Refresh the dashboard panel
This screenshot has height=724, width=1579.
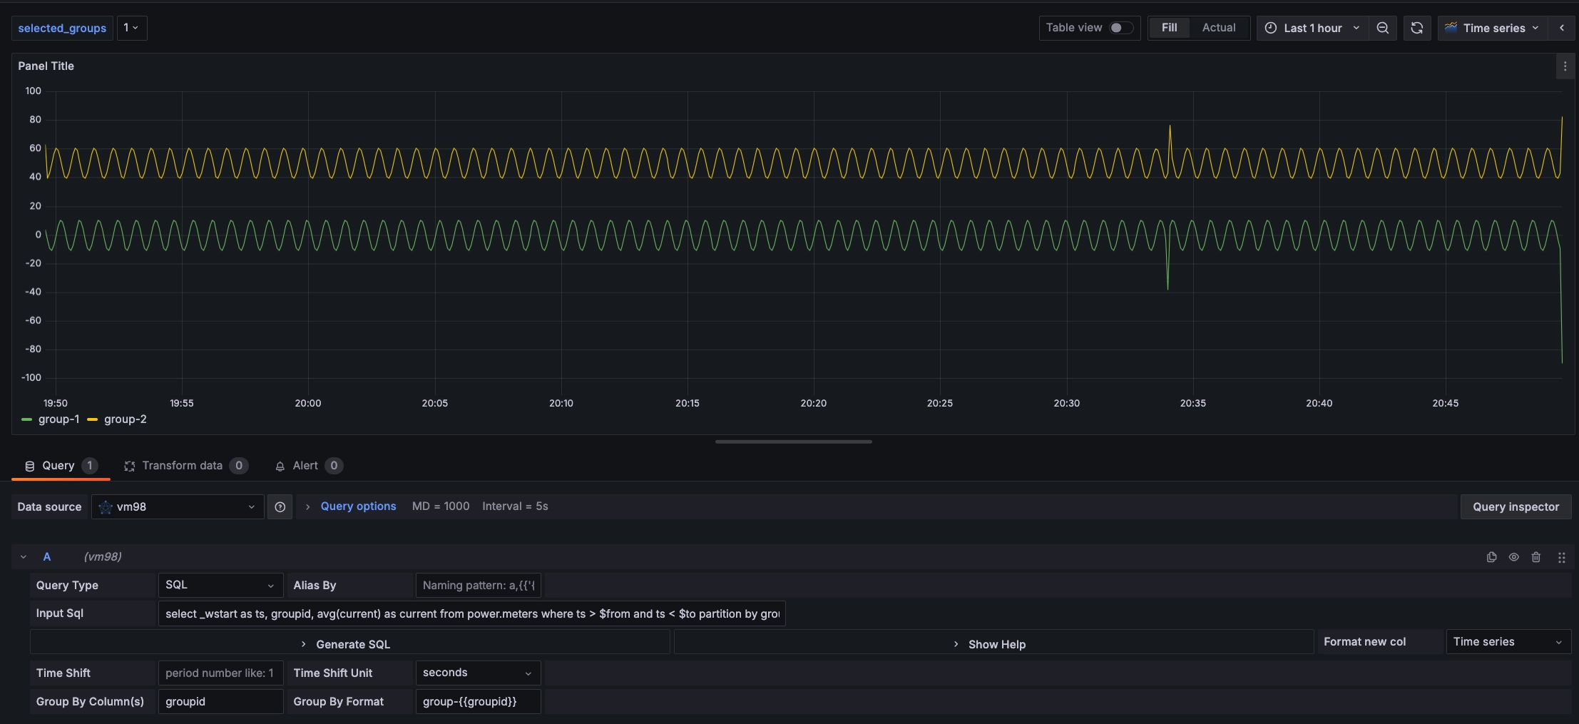(1416, 28)
